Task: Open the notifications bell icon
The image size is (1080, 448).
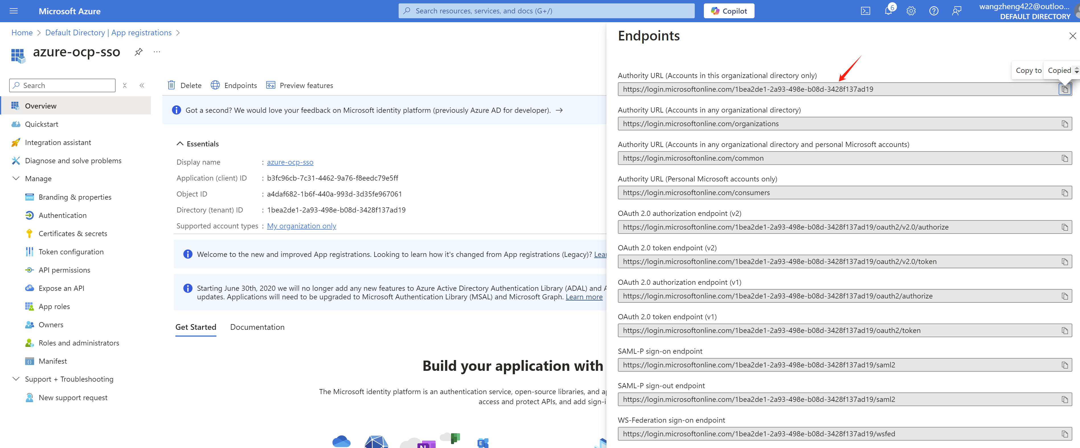Action: (x=888, y=11)
